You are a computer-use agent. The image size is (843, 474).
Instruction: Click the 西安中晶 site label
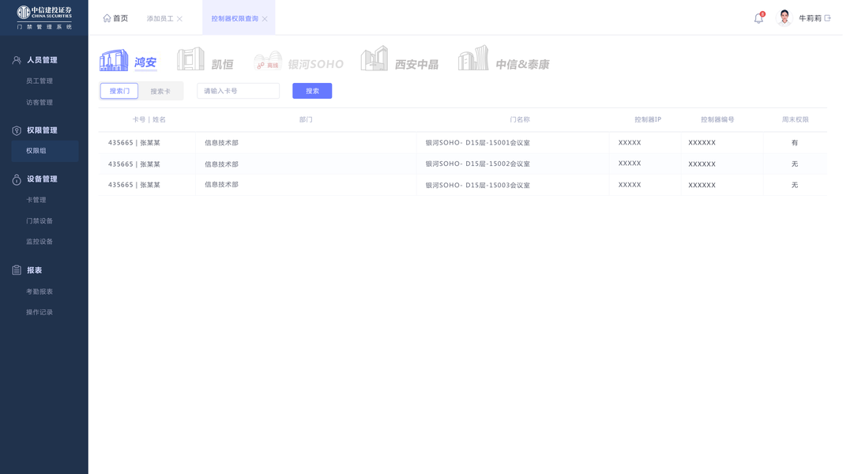[x=416, y=65]
